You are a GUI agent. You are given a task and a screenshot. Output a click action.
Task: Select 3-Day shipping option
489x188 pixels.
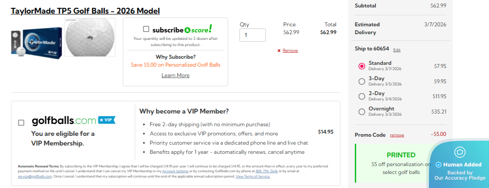(362, 81)
